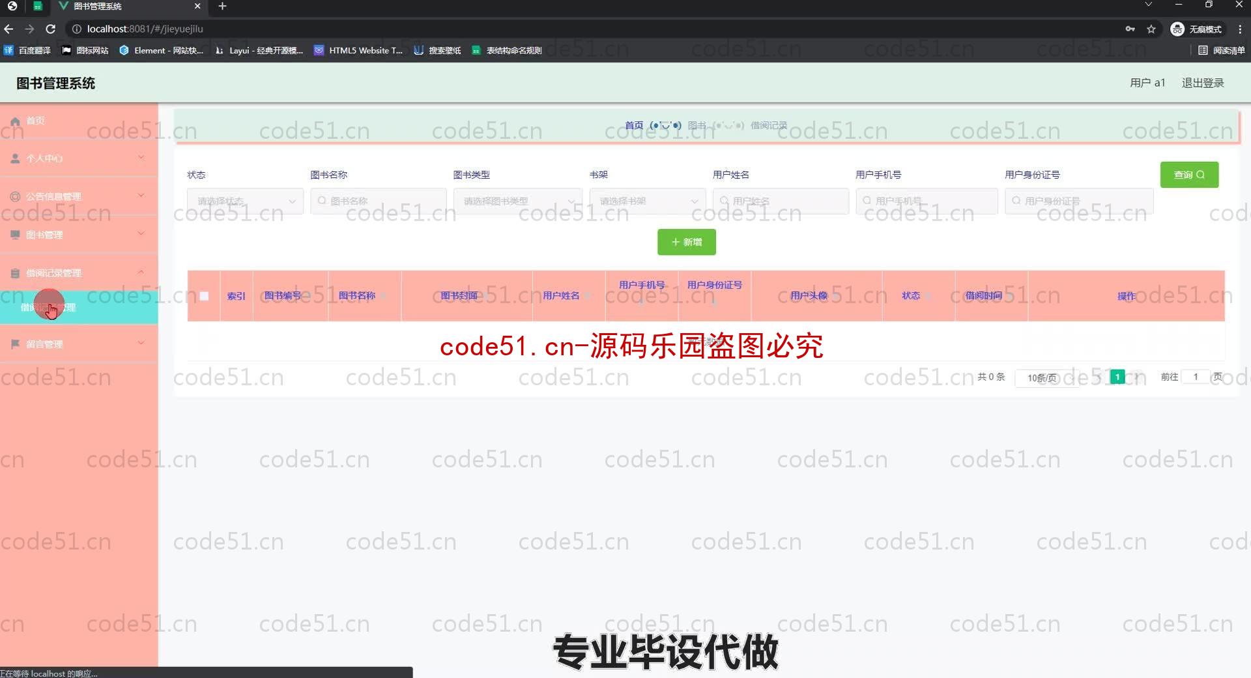Click the magnifier icon in 图书名称 search field

[322, 201]
